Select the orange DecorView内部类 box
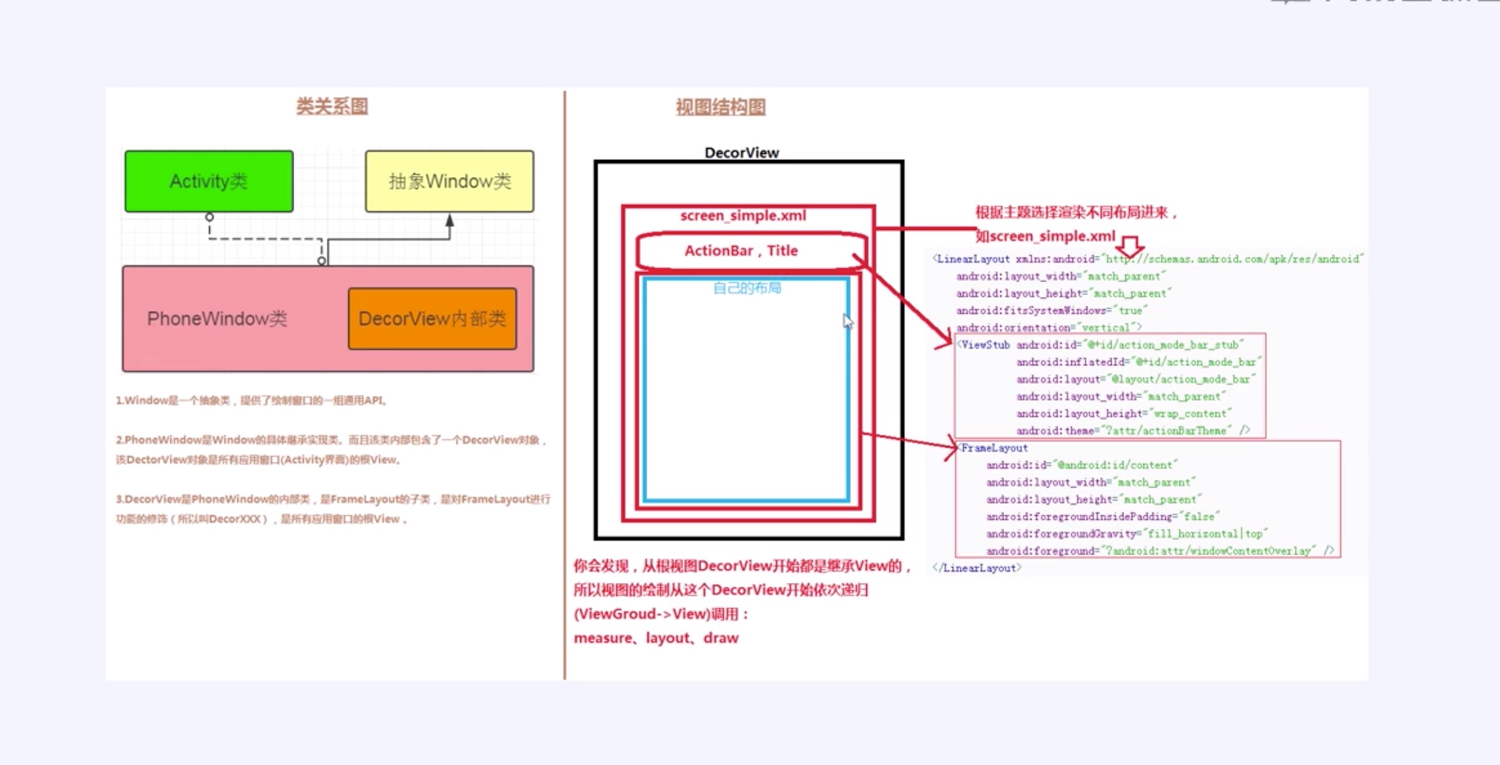 tap(432, 319)
